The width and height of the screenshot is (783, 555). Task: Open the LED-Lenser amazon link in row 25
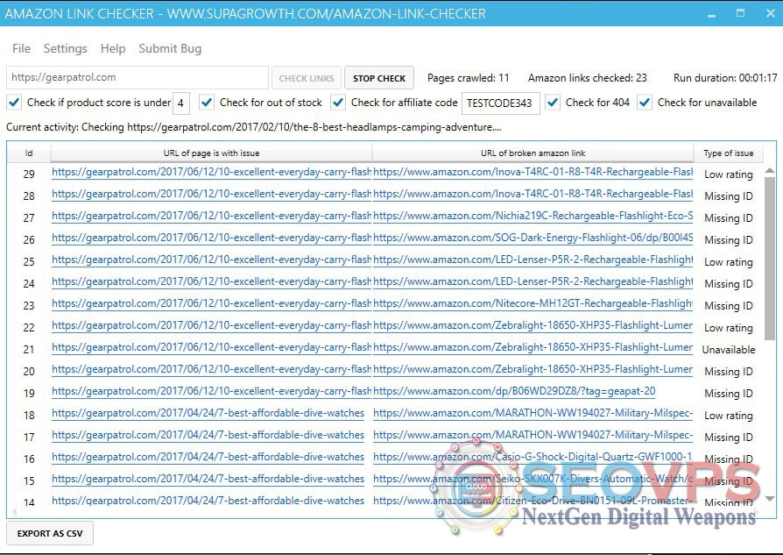533,260
